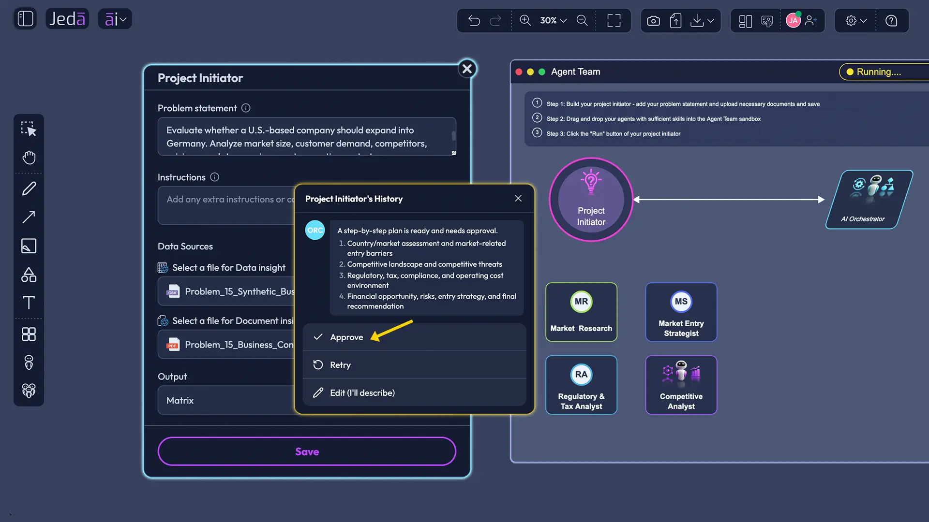This screenshot has height=522, width=929.
Task: Choose Edit (I'll describe) option
Action: 414,392
